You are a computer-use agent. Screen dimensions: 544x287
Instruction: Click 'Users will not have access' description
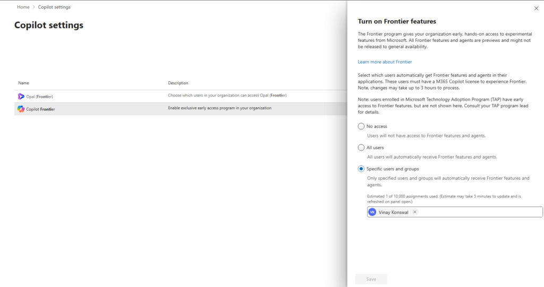coord(427,136)
